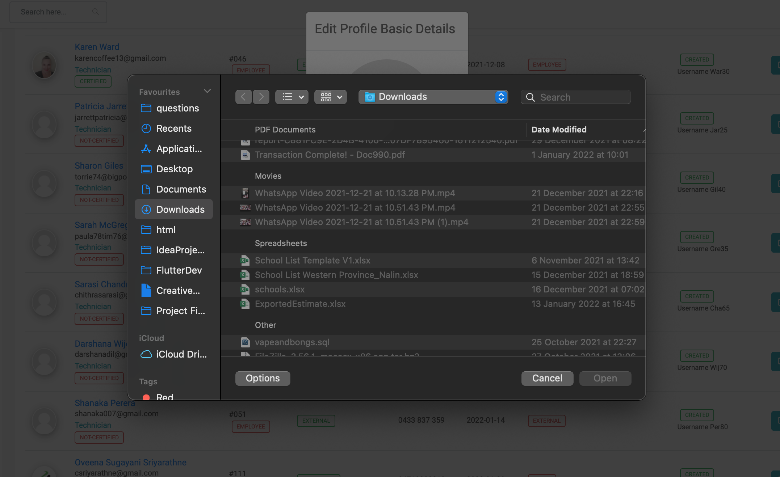Open the Downloads location popup
Screen dimensions: 780x477
[433, 97]
